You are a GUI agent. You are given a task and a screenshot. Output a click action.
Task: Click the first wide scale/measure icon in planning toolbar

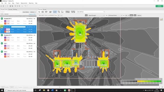[x=68, y=12]
